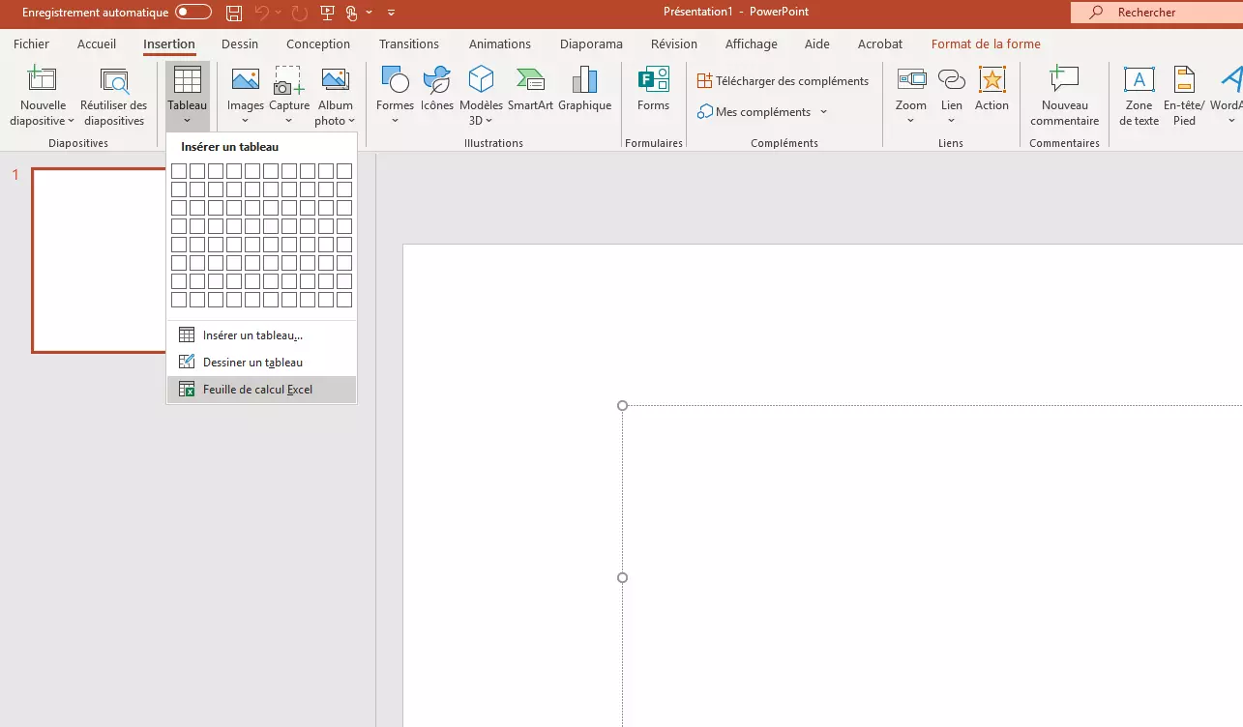The height and width of the screenshot is (727, 1243).
Task: Switch to the Accueil tab
Action: click(x=97, y=44)
